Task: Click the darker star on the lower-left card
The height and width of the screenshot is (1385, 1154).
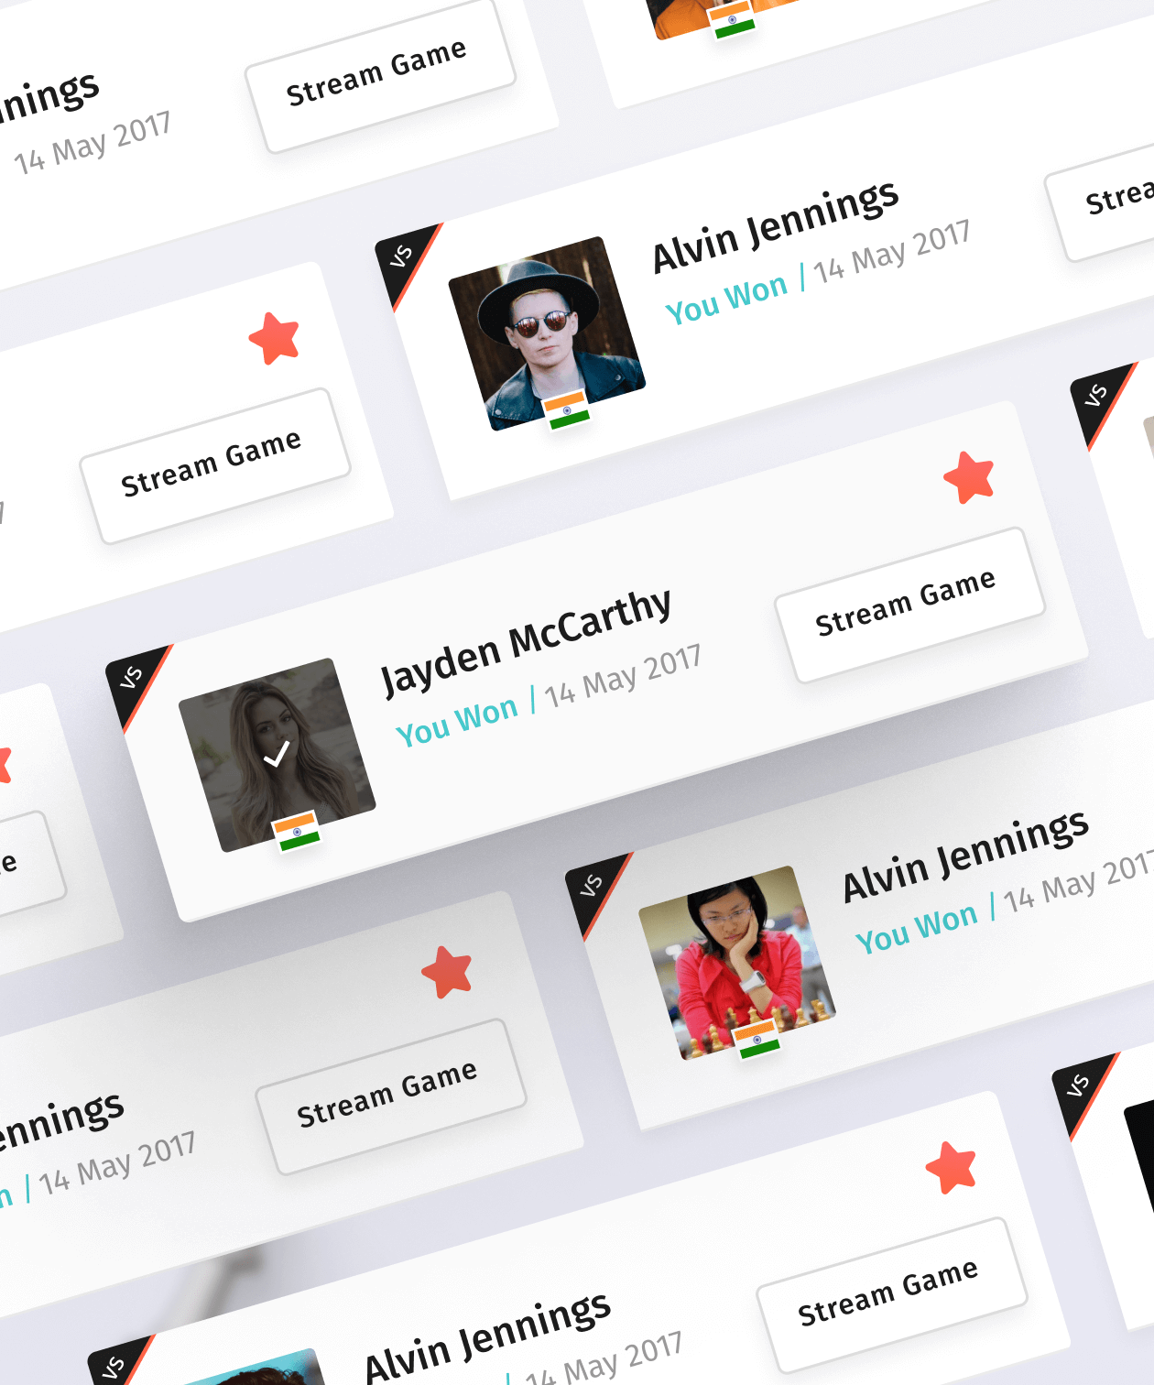Action: (x=447, y=972)
